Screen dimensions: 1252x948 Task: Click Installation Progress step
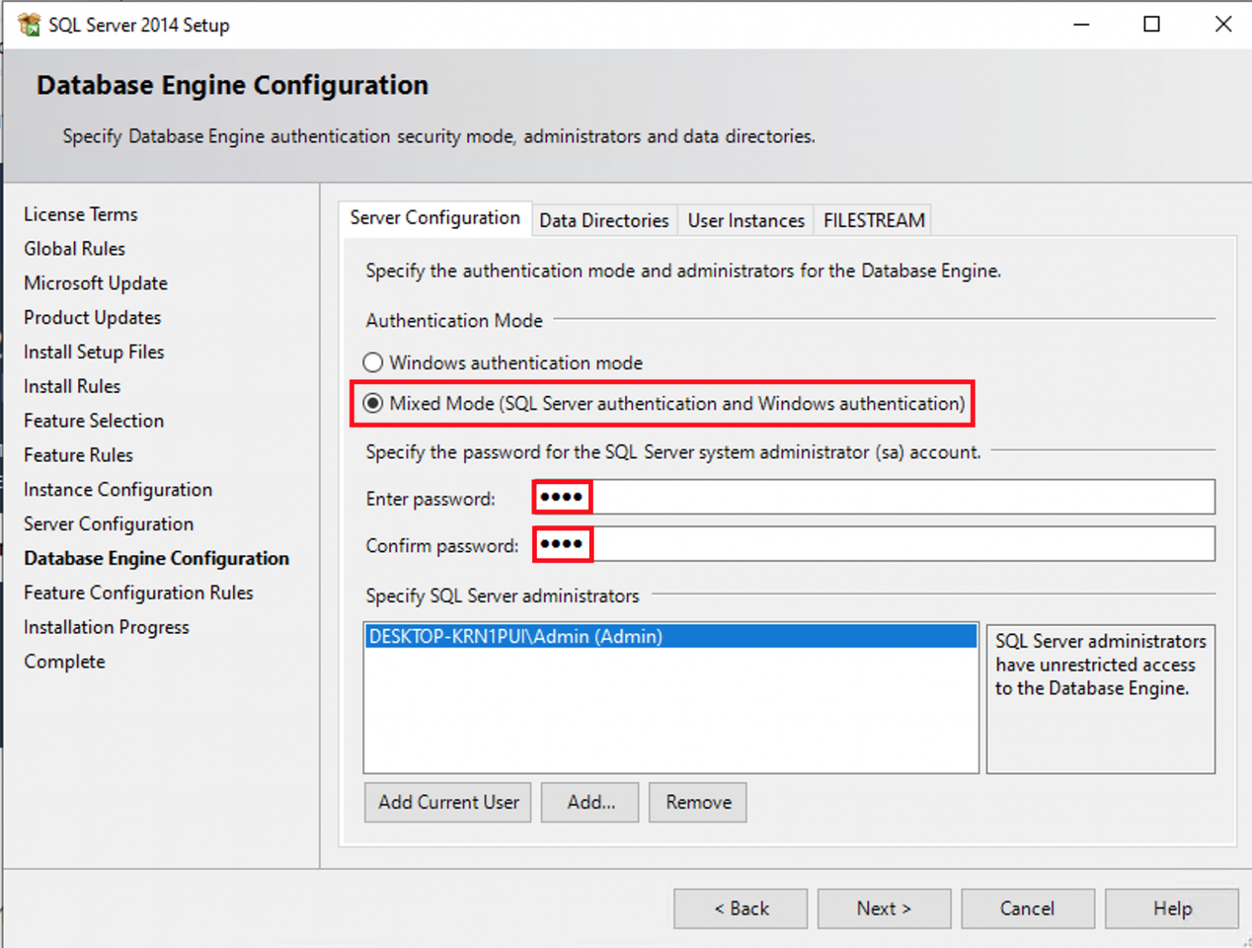coord(107,627)
